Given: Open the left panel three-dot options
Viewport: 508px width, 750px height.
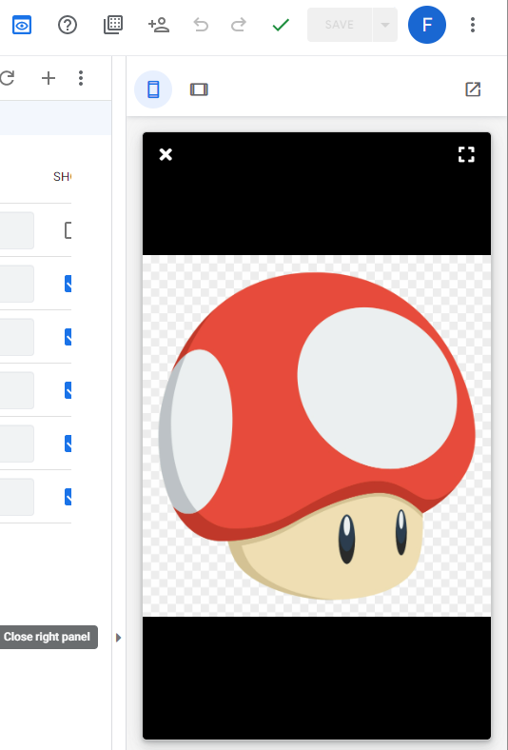Looking at the screenshot, I should [81, 78].
